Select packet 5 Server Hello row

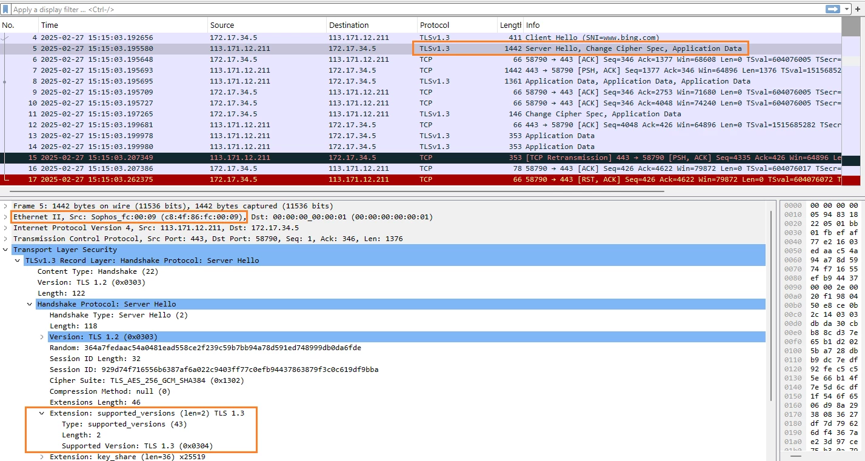click(x=421, y=48)
